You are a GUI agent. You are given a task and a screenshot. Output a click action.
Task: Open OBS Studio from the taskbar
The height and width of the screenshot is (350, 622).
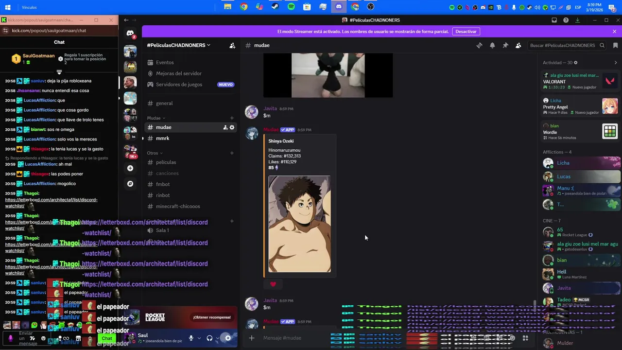pos(371,7)
